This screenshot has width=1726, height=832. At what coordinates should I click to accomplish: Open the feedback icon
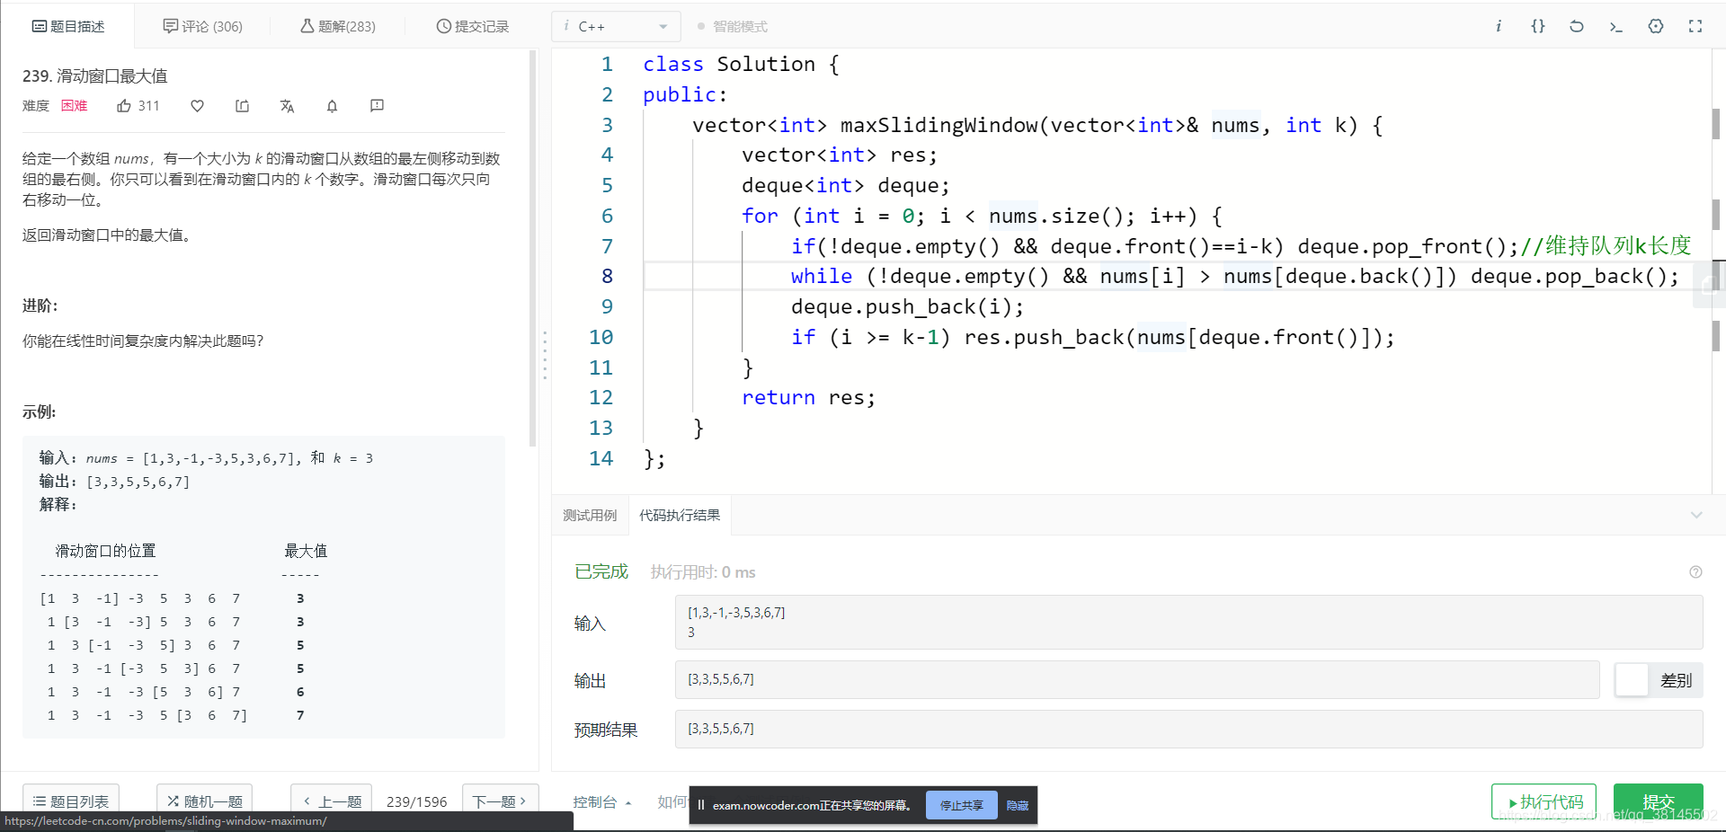pos(377,106)
